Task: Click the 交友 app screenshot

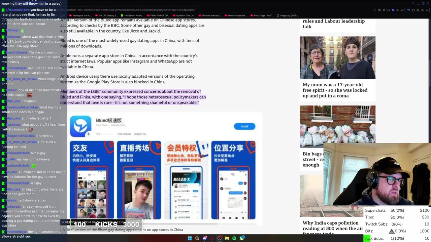Action: [92, 180]
